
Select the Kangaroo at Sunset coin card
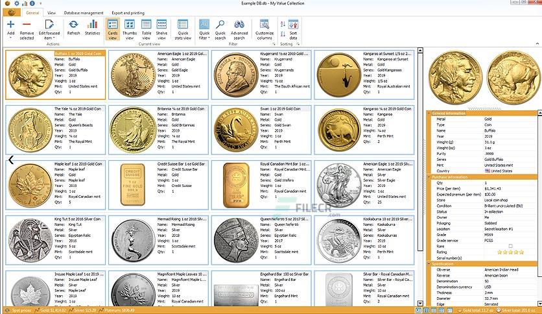click(364, 75)
